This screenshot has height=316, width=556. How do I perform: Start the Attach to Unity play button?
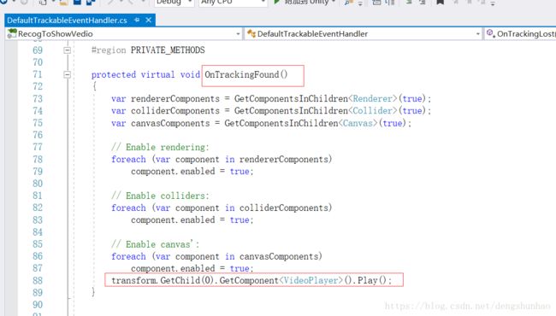pos(277,2)
